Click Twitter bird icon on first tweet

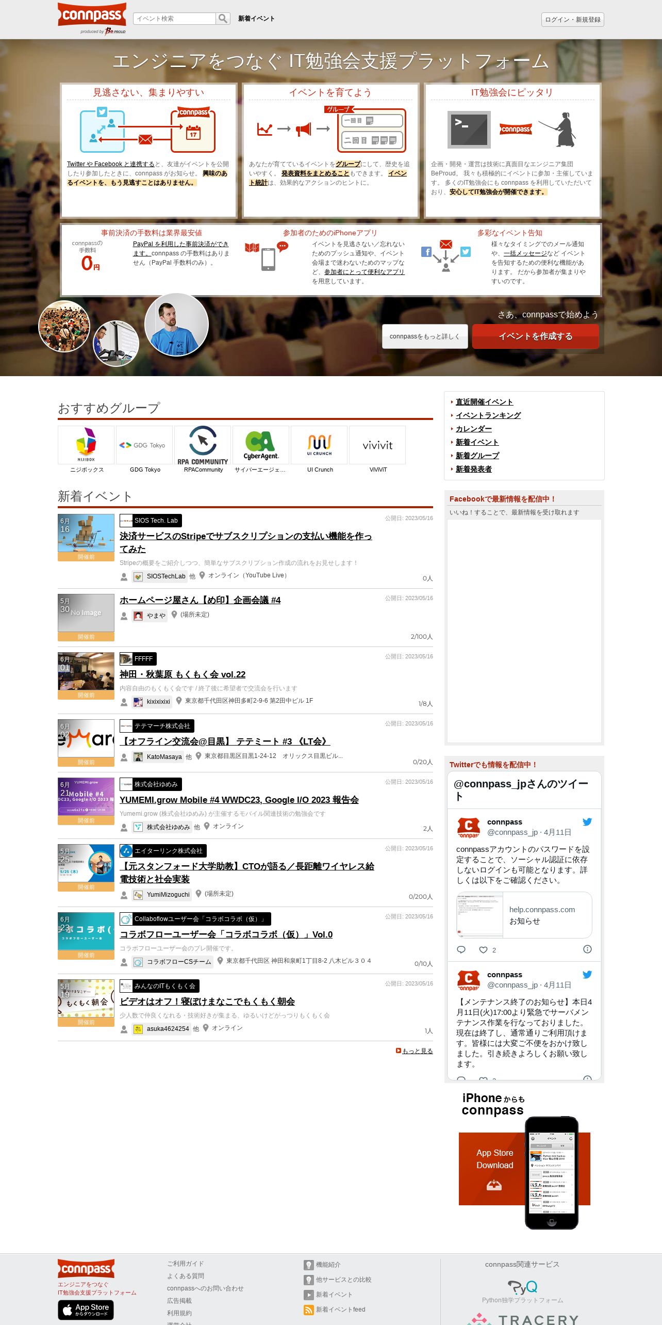(587, 822)
